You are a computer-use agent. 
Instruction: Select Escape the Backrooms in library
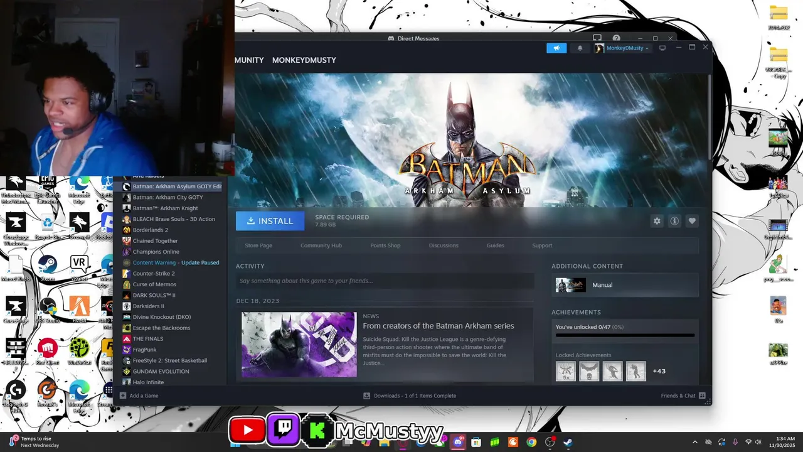(161, 328)
